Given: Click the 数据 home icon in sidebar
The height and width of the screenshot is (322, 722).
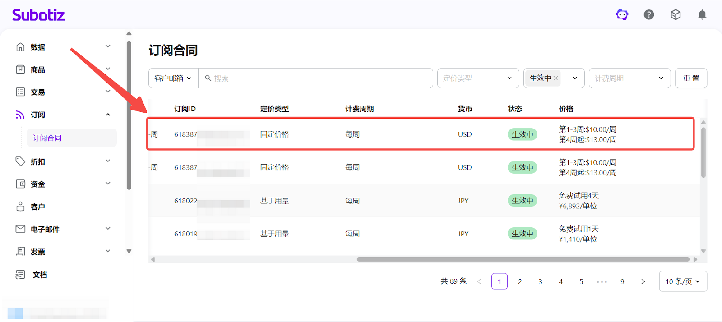Looking at the screenshot, I should point(20,47).
